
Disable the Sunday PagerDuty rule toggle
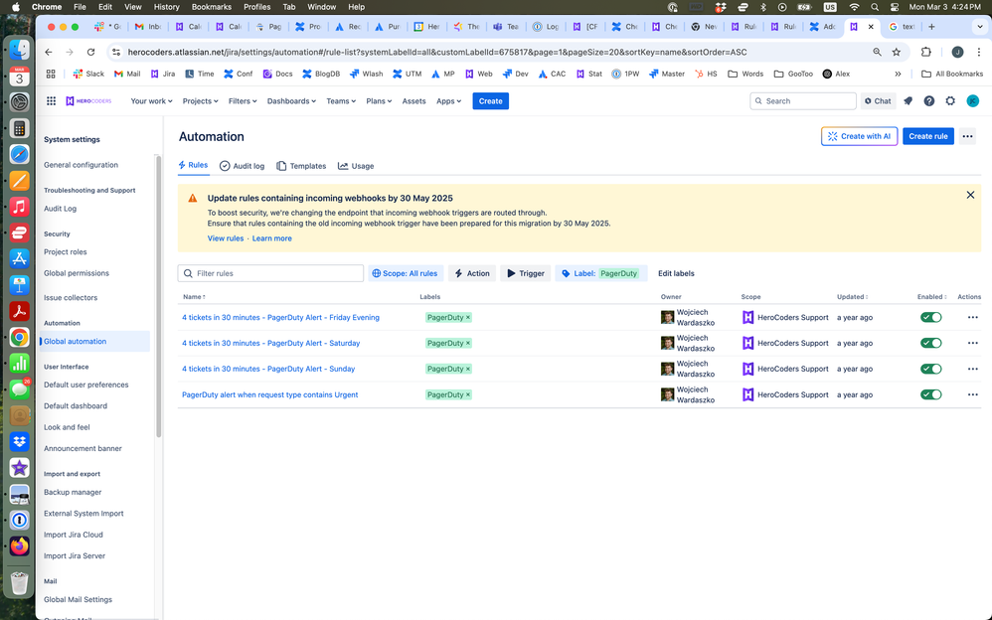(930, 369)
